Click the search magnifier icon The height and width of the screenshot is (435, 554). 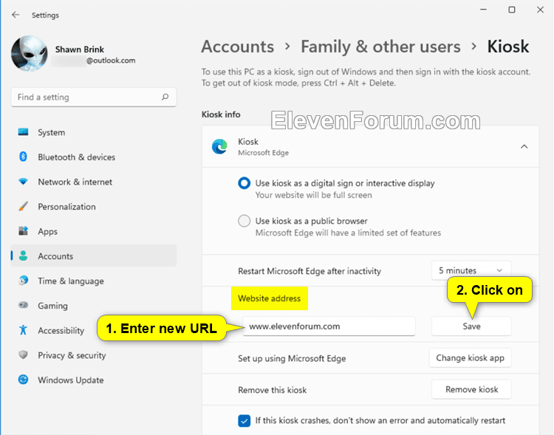pyautogui.click(x=165, y=97)
